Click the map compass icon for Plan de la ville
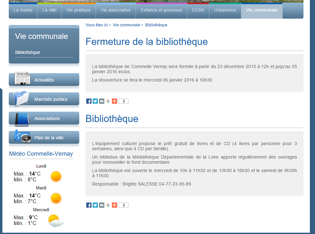The width and height of the screenshot is (315, 234). click(23, 136)
